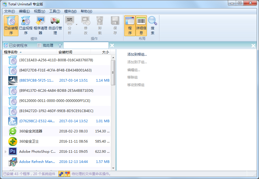Open the 编辑(E) menu
Screen dimensions: 259x179
[24, 11]
